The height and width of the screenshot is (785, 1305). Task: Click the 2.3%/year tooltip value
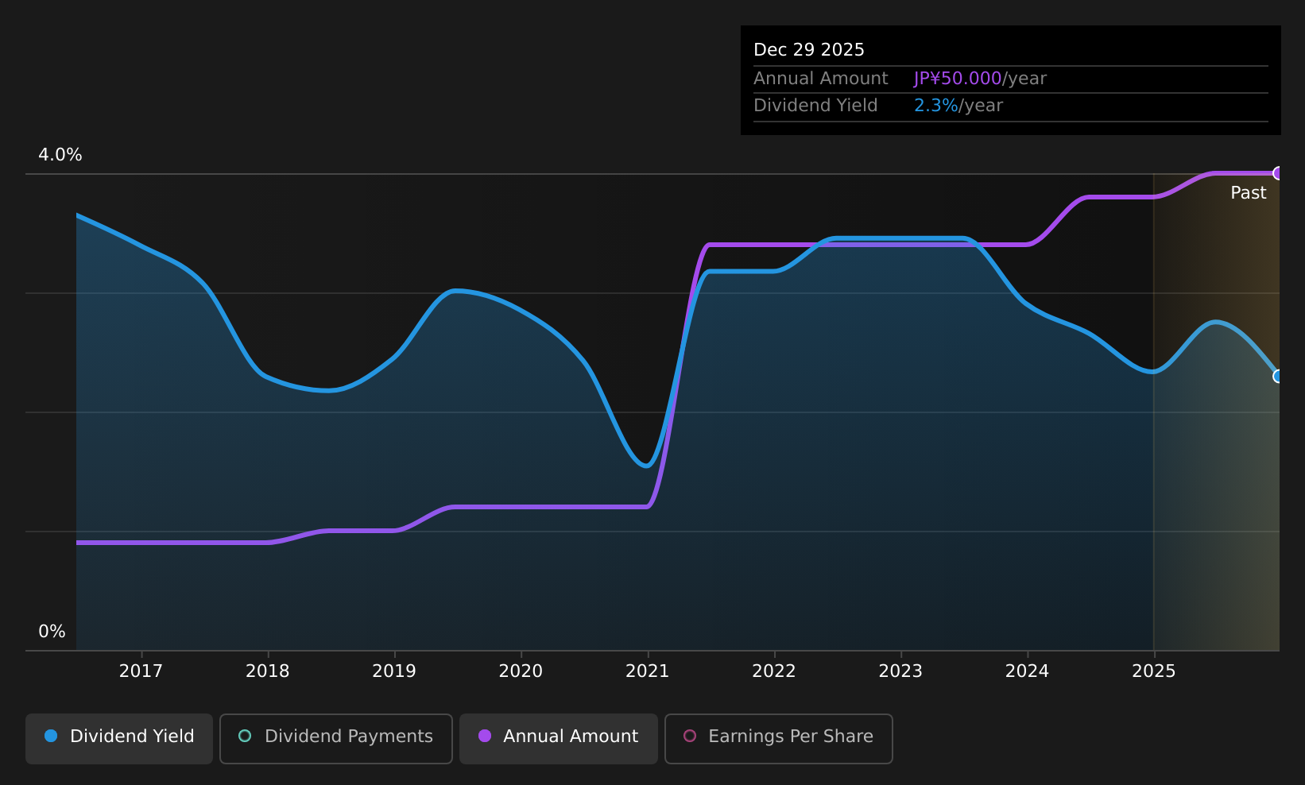(958, 106)
